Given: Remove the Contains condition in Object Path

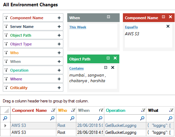Looking at the screenshot, I should tap(113, 67).
